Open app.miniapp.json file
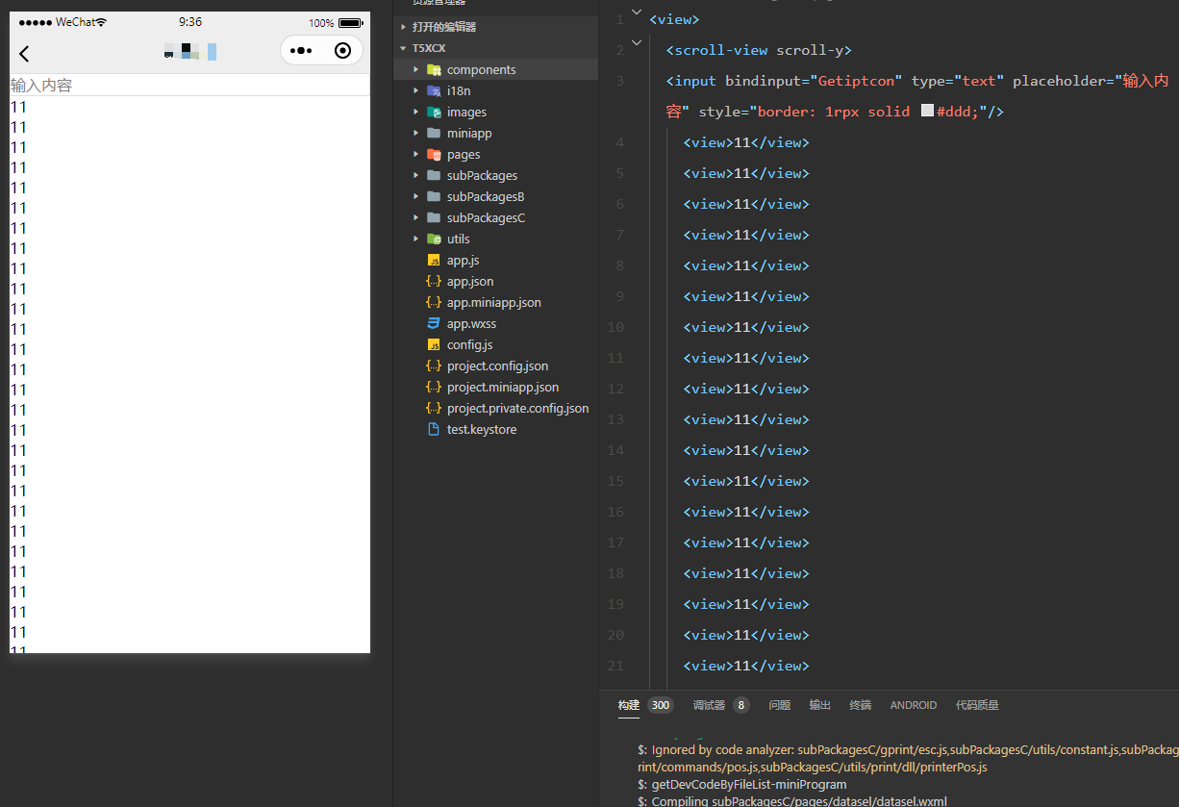This screenshot has width=1179, height=807. (494, 302)
